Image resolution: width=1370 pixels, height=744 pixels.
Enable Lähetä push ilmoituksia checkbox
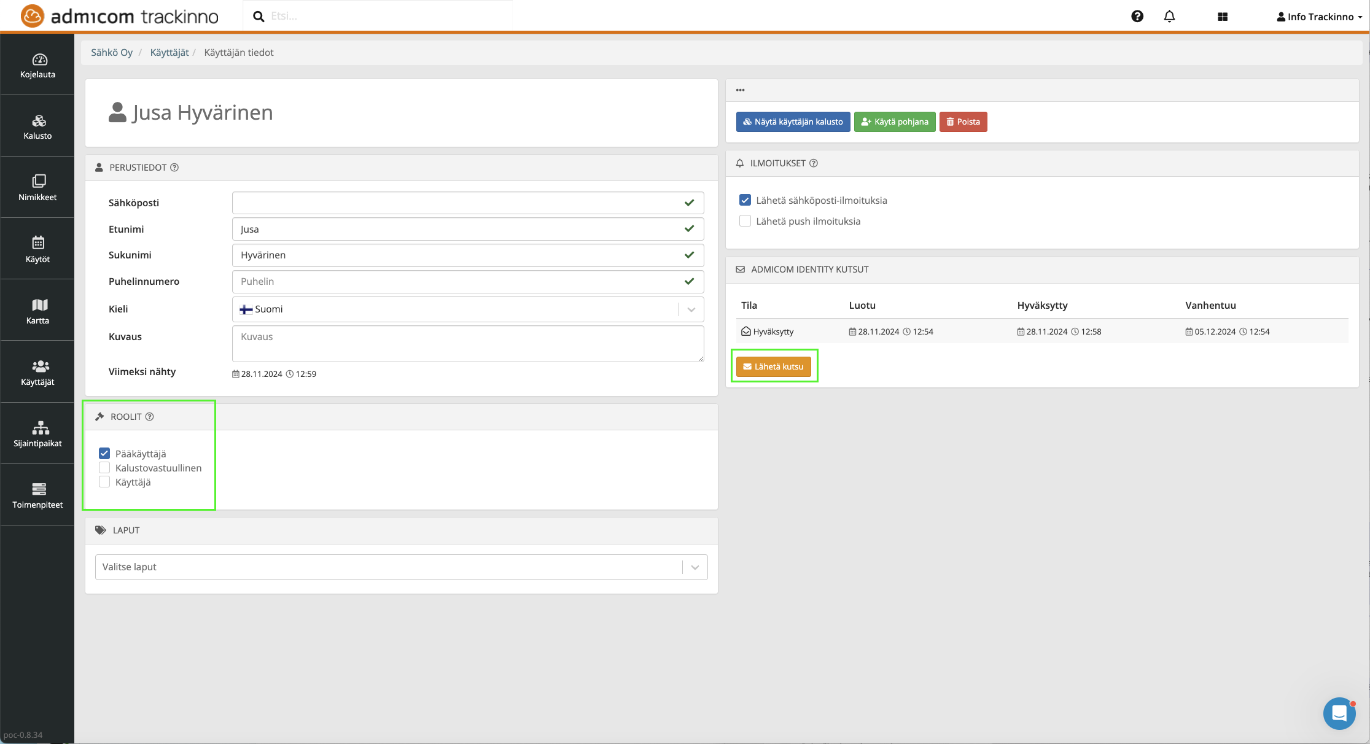click(745, 221)
